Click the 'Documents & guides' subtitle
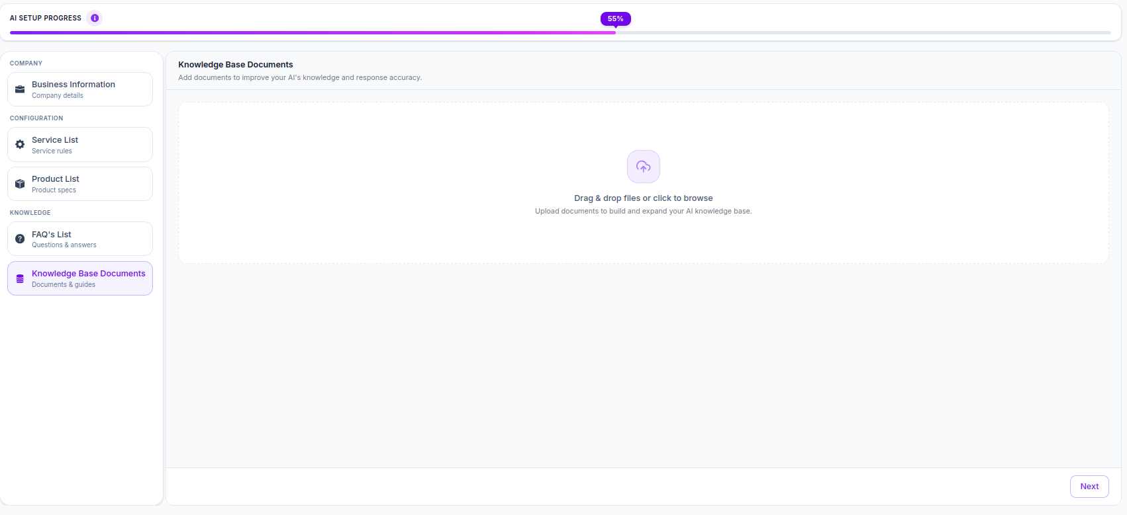Viewport: 1127px width, 515px height. tap(64, 285)
